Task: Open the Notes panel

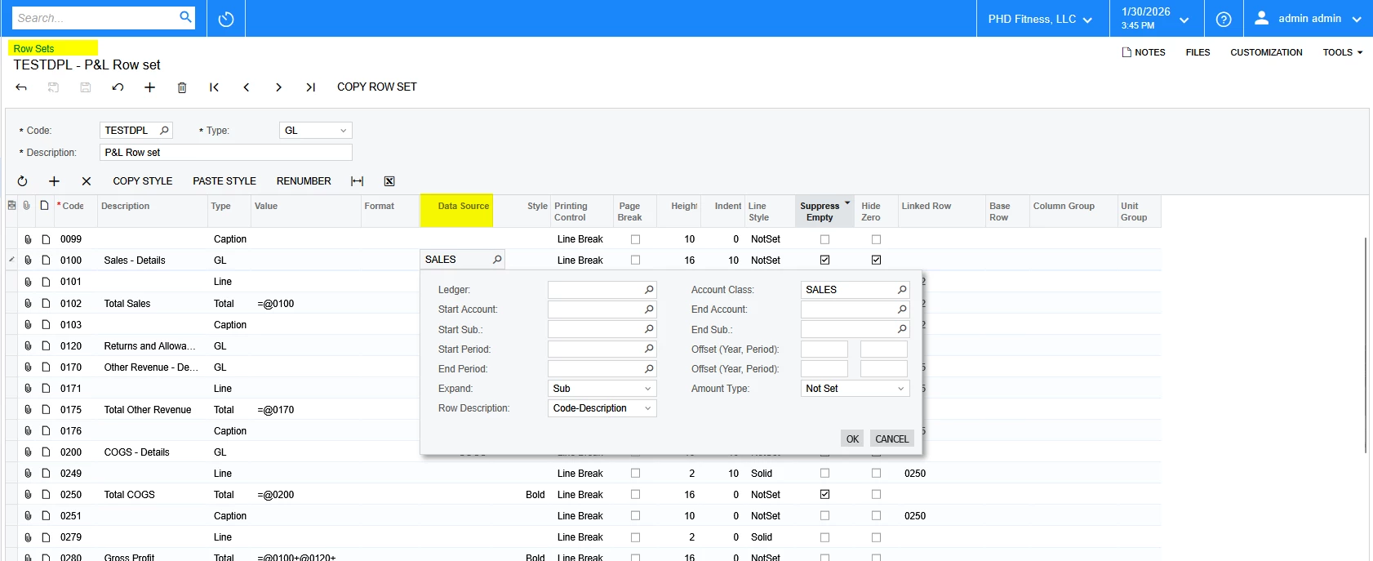Action: 1144,52
